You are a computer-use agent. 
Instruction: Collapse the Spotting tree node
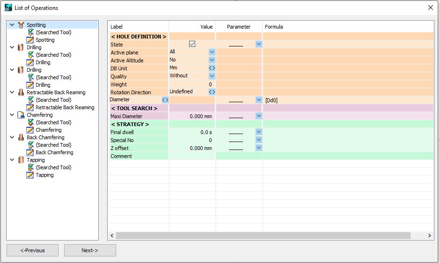click(12, 25)
